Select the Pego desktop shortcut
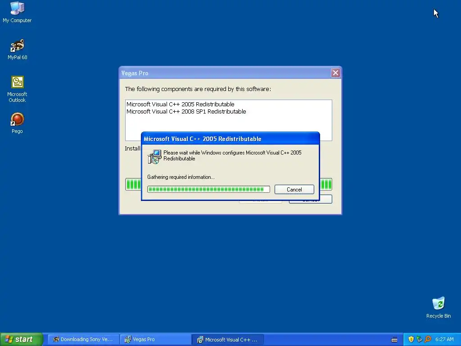This screenshot has height=346, width=461. pos(17,123)
